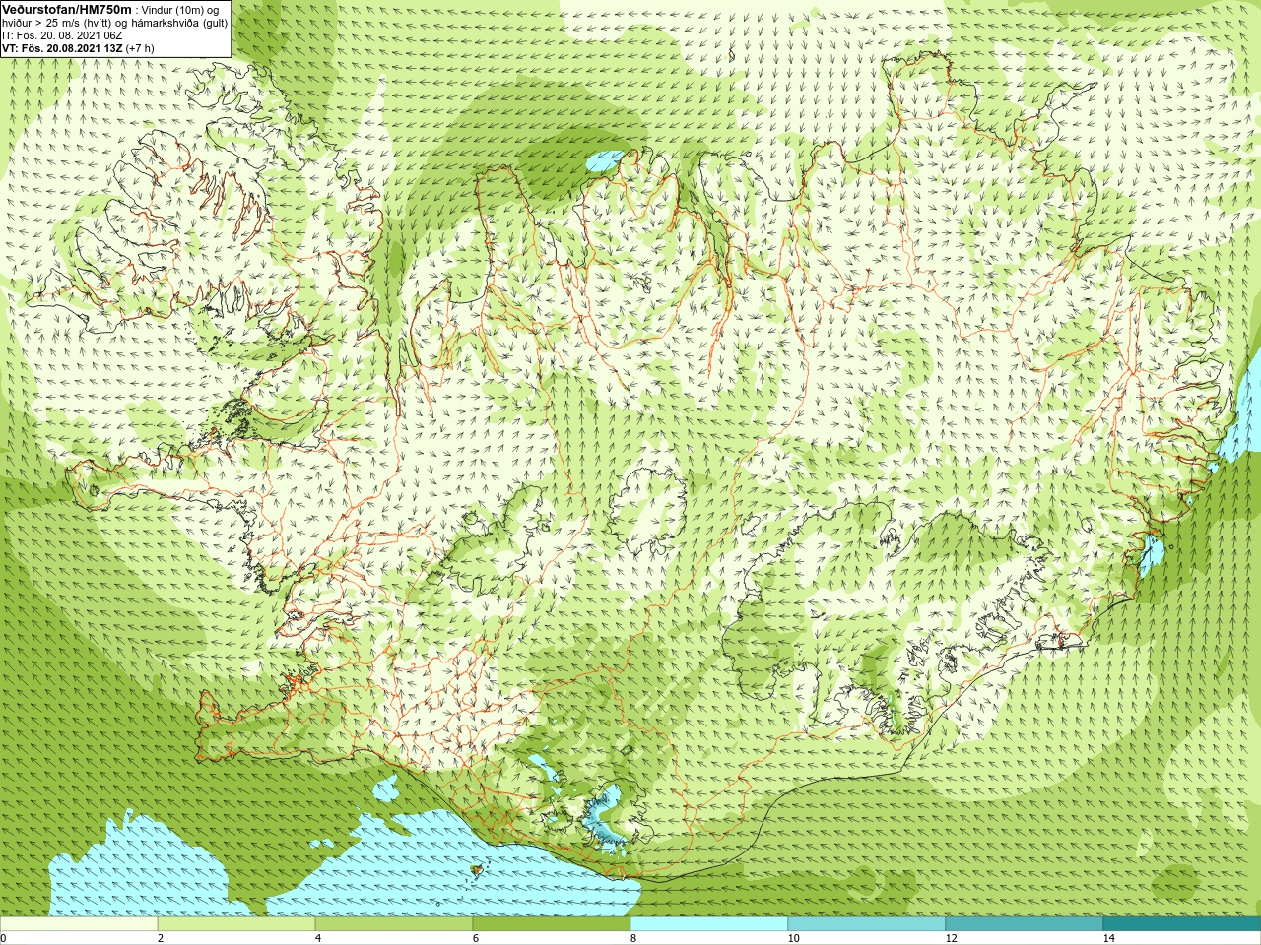Viewport: 1261px width, 945px height.
Task: Click the teal 12–14 legend swatch
Action: [x=1025, y=924]
